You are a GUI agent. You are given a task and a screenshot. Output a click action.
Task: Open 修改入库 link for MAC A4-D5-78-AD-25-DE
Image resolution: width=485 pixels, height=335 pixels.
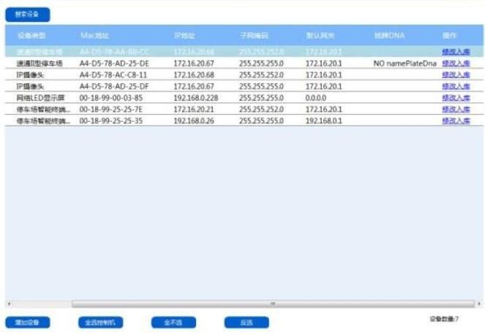(x=456, y=63)
